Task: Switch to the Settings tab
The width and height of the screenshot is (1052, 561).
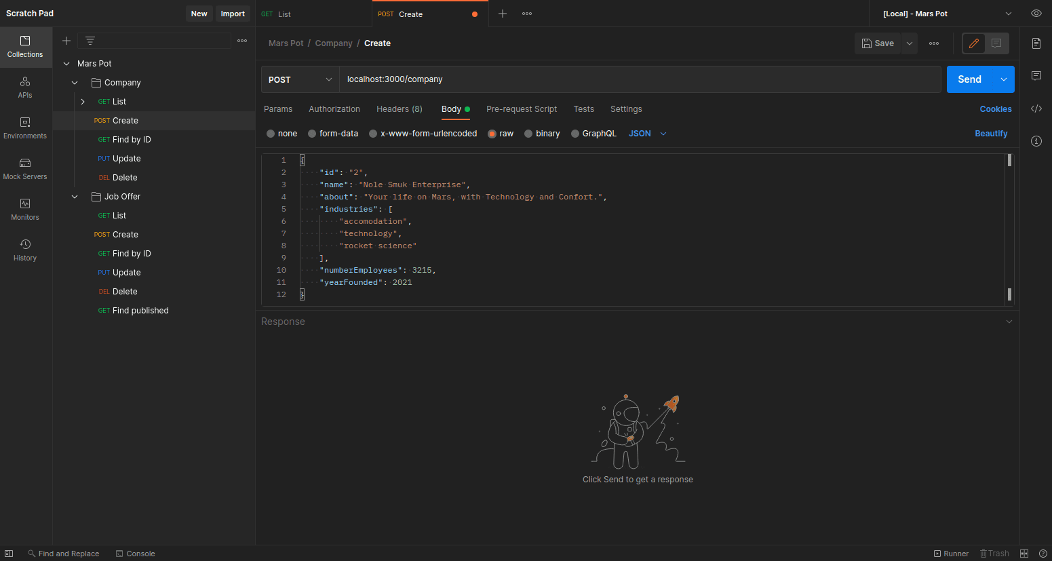Action: (x=626, y=109)
